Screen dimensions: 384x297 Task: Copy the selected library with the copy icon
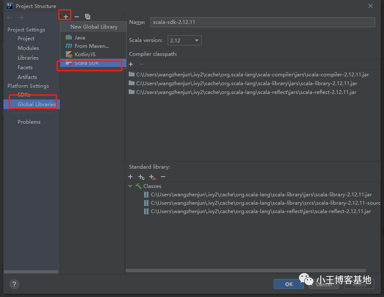click(88, 16)
